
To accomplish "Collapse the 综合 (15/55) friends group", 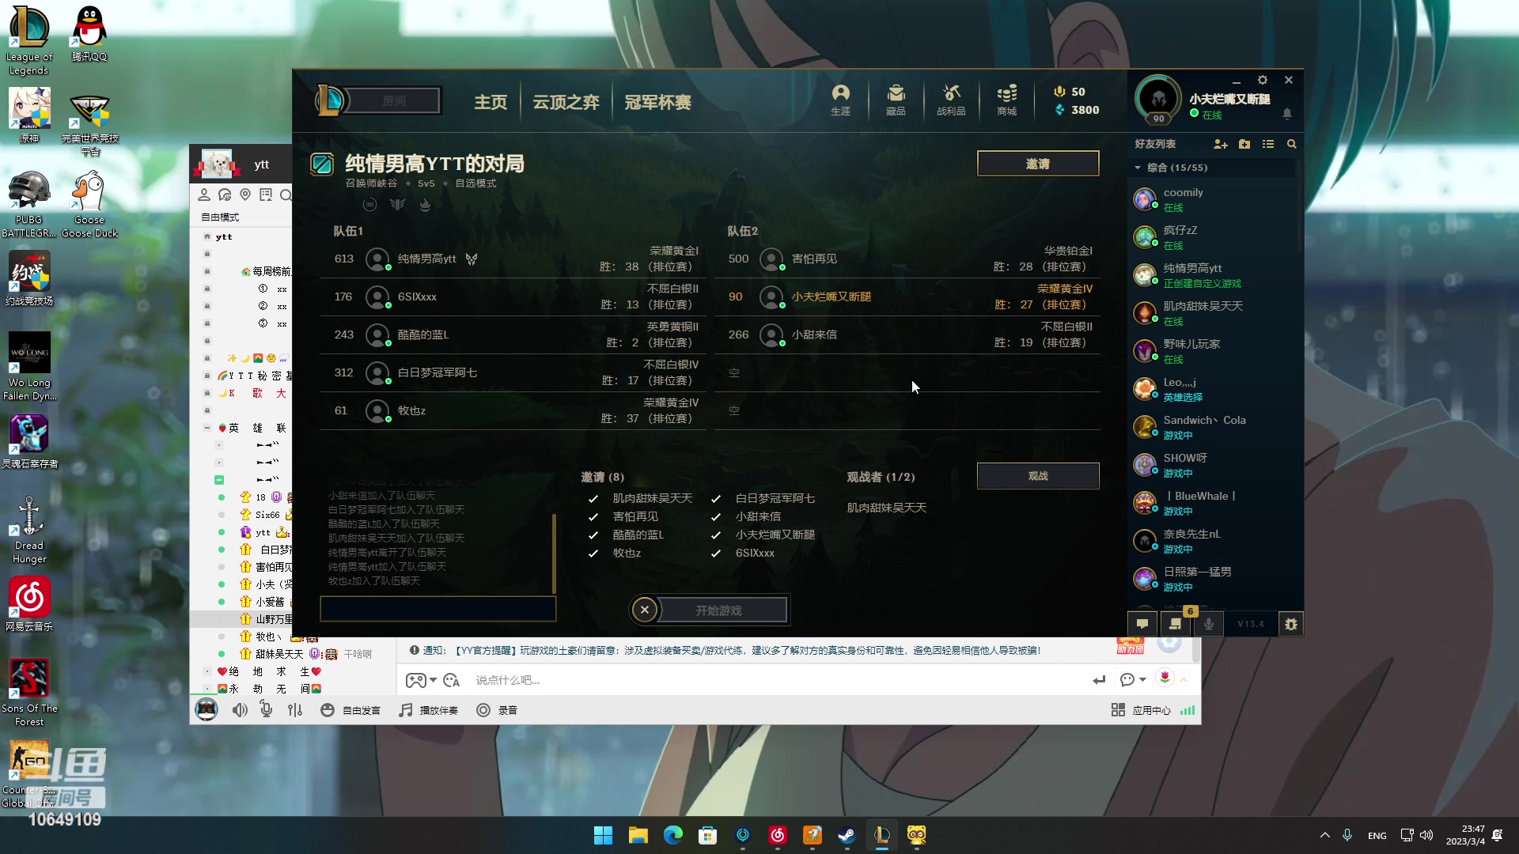I will pos(1138,168).
